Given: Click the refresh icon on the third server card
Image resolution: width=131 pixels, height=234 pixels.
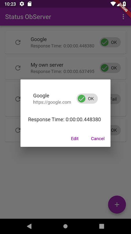Looking at the screenshot, I should 18,99.
